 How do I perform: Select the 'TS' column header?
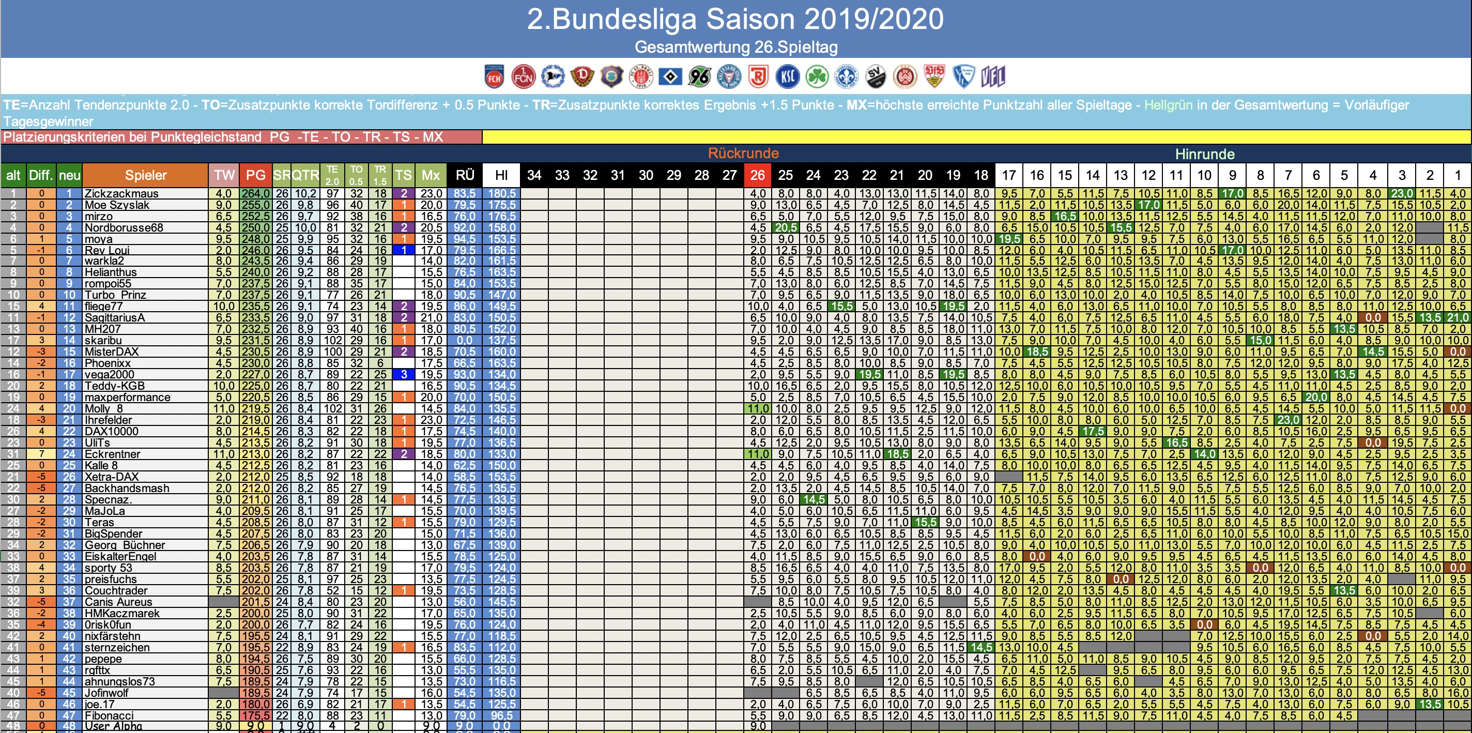click(403, 175)
